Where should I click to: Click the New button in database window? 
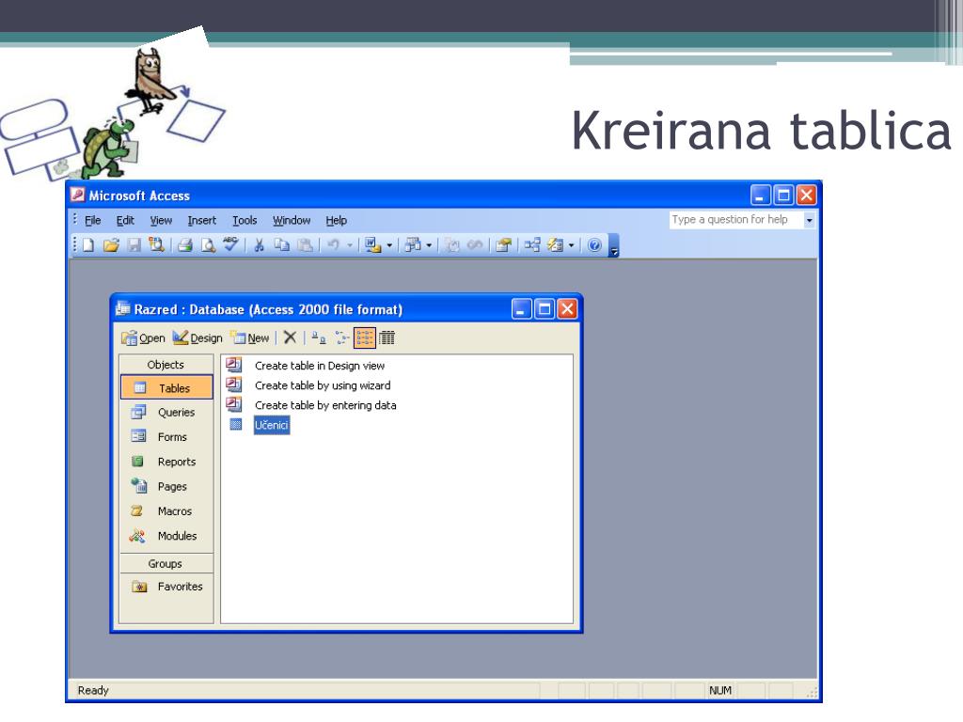point(250,337)
